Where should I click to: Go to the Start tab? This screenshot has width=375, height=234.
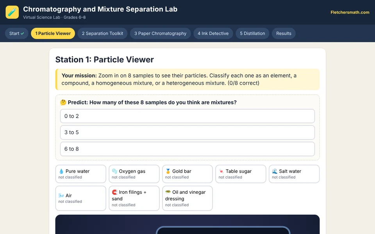click(17, 34)
